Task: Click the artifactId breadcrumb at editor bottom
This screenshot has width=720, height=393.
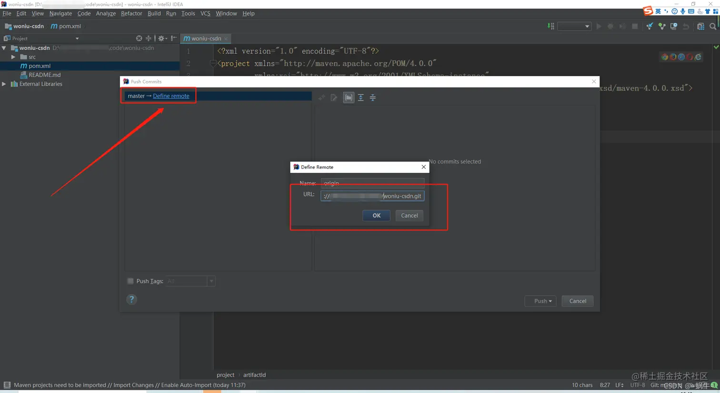Action: click(x=254, y=375)
